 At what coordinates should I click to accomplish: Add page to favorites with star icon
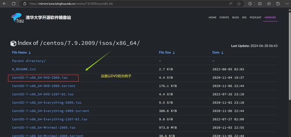point(239,3)
